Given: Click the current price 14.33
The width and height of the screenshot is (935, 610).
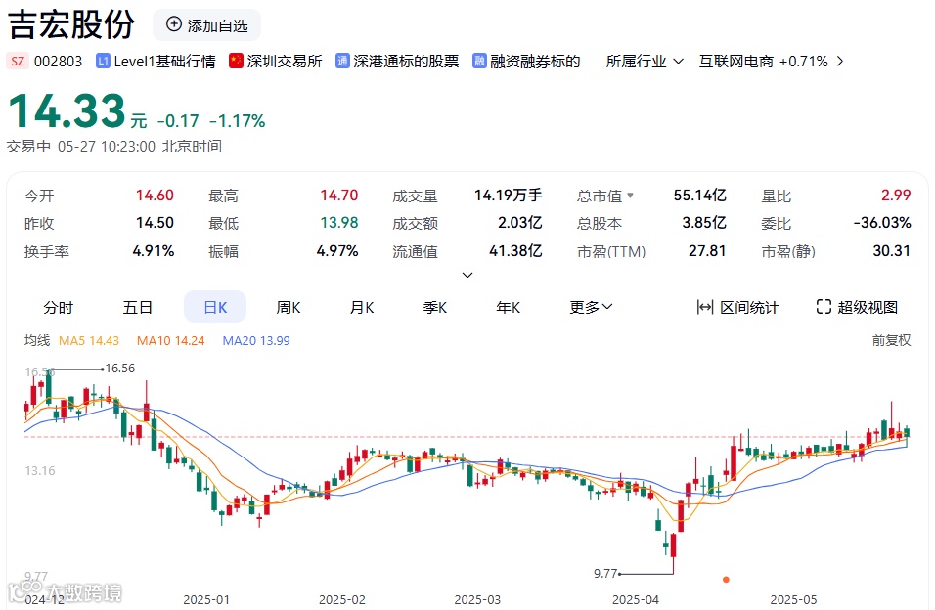Looking at the screenshot, I should click(67, 110).
